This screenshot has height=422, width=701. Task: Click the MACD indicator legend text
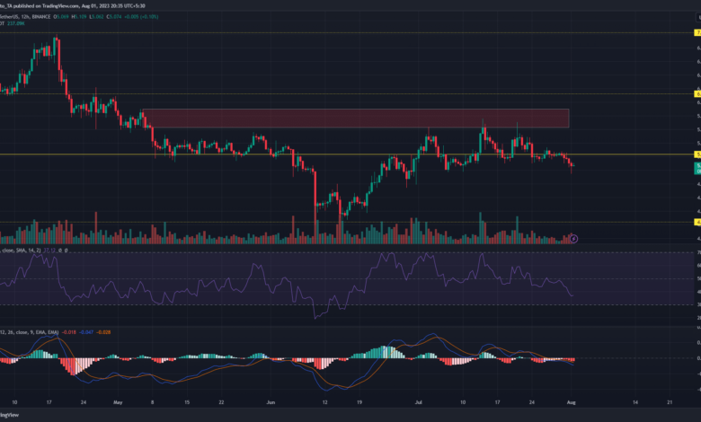pos(25,330)
